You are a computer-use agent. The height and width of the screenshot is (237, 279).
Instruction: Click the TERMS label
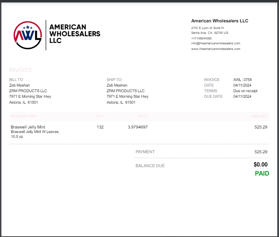pyautogui.click(x=210, y=91)
